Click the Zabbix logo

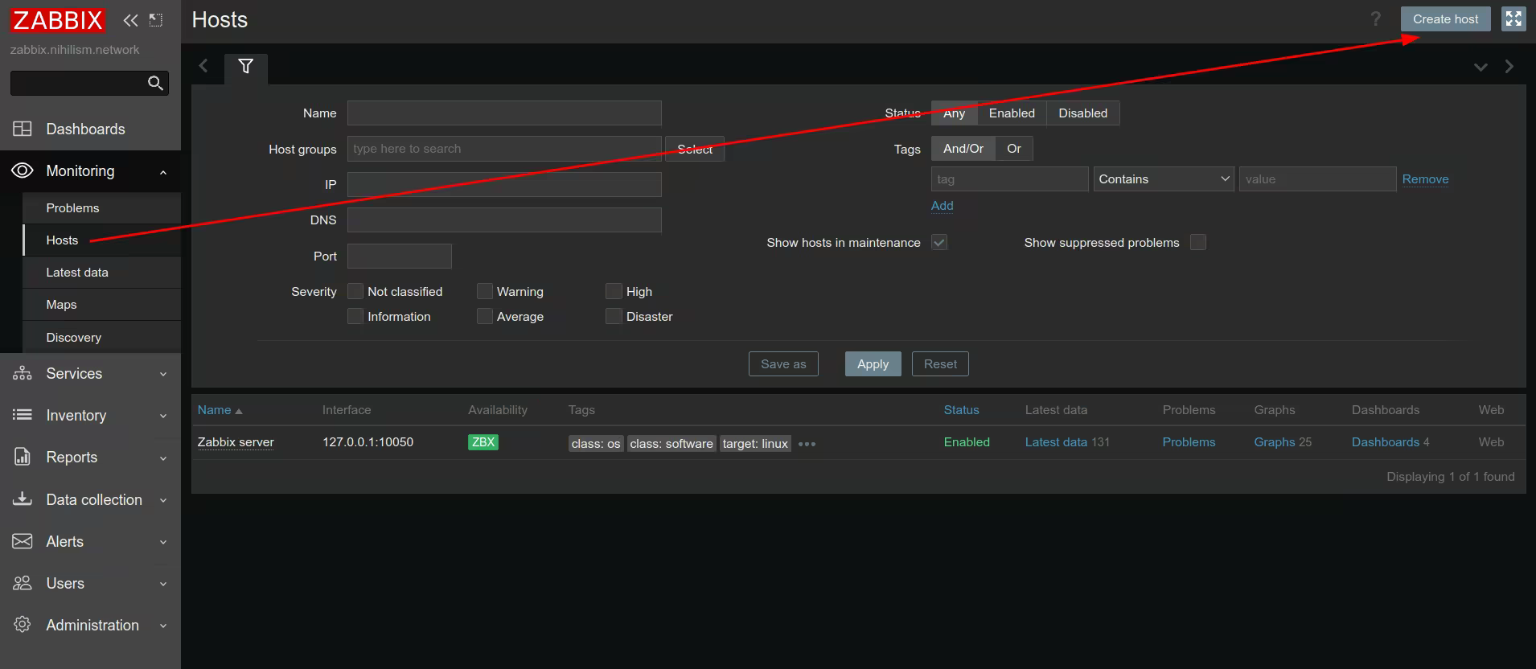58,20
